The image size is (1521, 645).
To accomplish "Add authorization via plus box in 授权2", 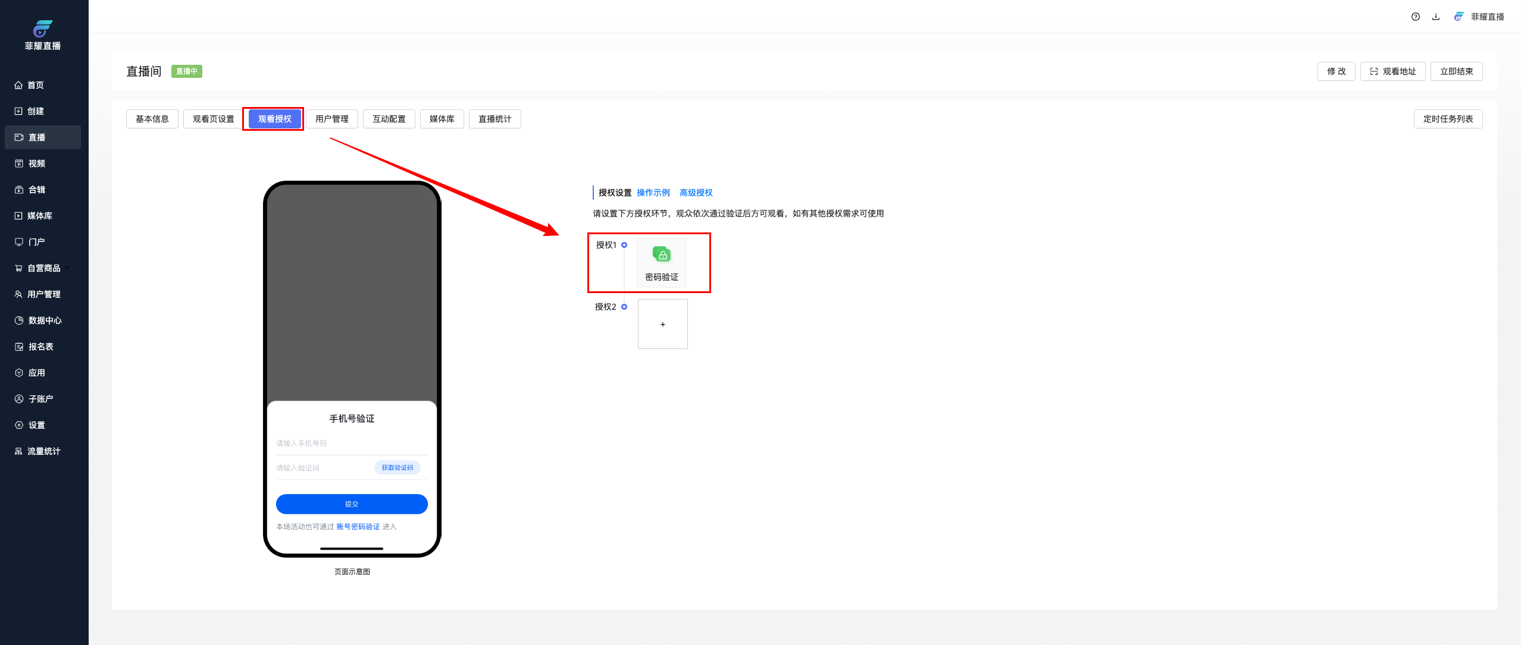I will [662, 324].
